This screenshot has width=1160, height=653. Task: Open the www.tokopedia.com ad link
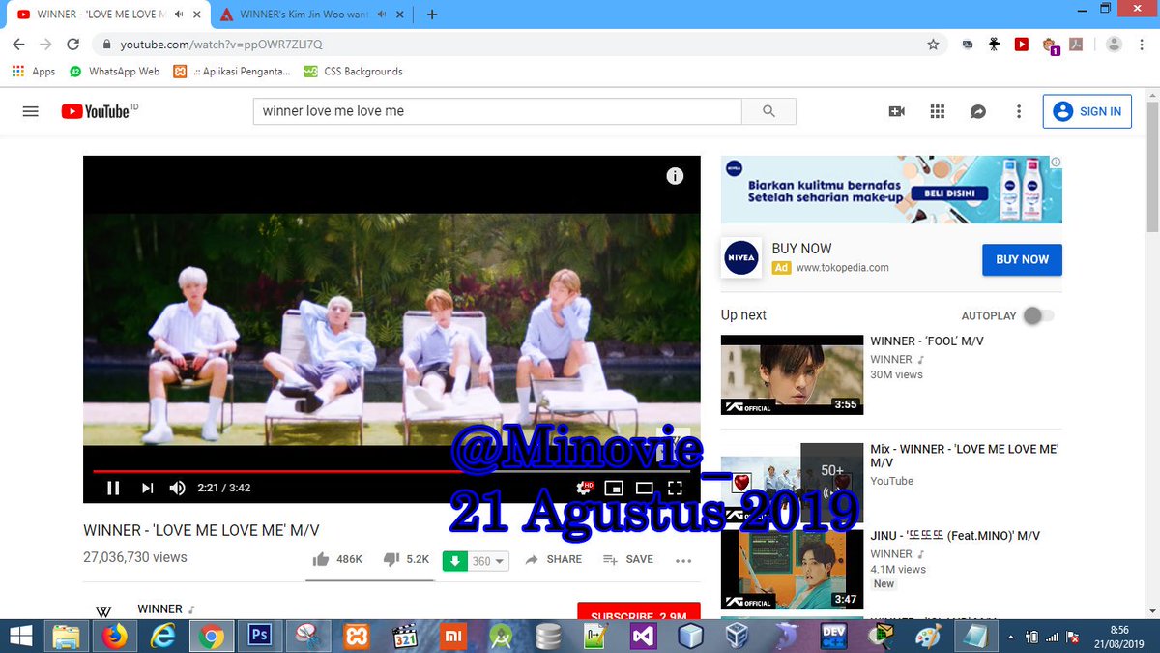pos(842,268)
